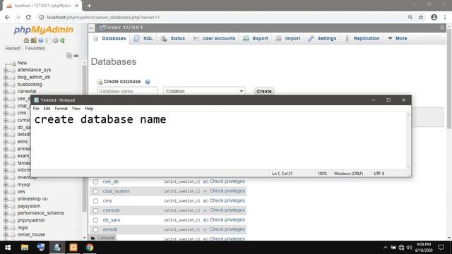Click inside the Notepad text area

click(x=219, y=140)
